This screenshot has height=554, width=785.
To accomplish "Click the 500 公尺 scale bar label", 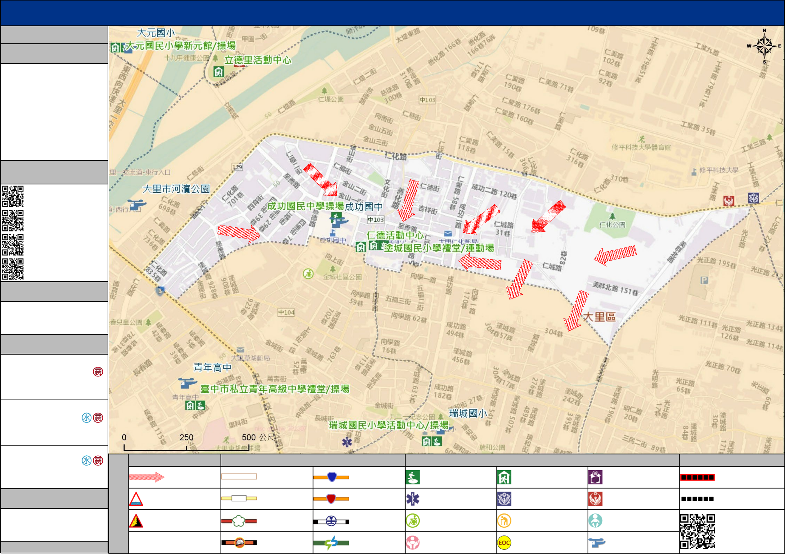I will pos(258,437).
